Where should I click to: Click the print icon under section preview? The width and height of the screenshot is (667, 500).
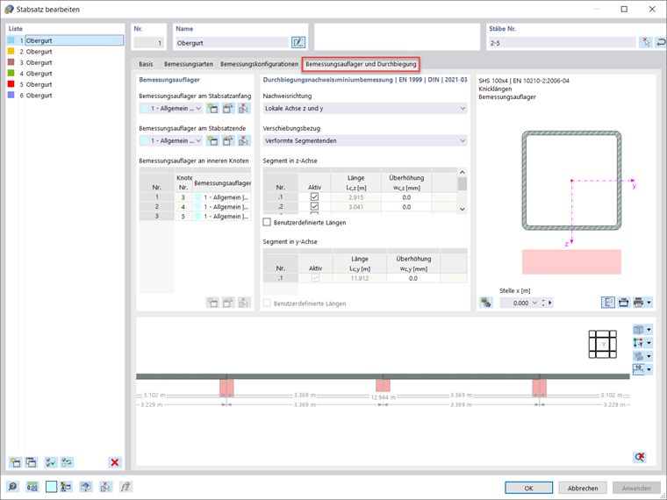[x=639, y=303]
